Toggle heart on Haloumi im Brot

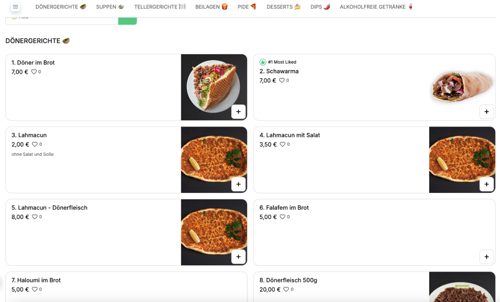pyautogui.click(x=35, y=290)
